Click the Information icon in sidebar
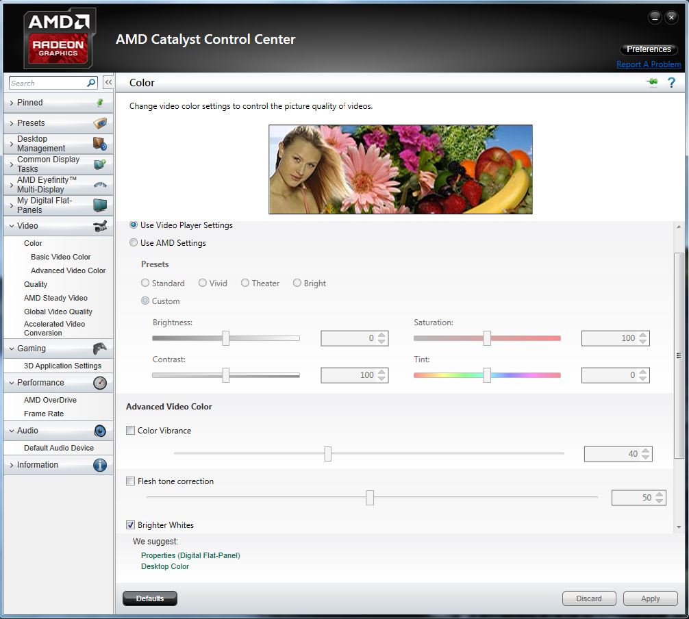Screen dimensions: 689x619 tap(100, 465)
